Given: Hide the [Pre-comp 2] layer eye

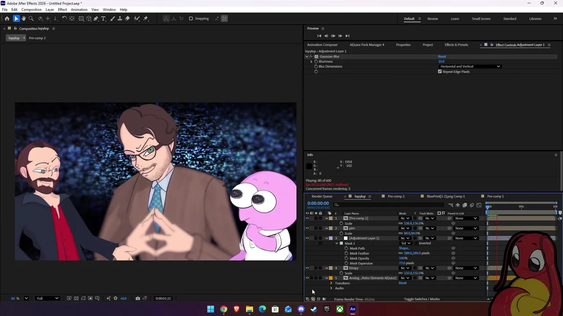Looking at the screenshot, I should [x=307, y=218].
